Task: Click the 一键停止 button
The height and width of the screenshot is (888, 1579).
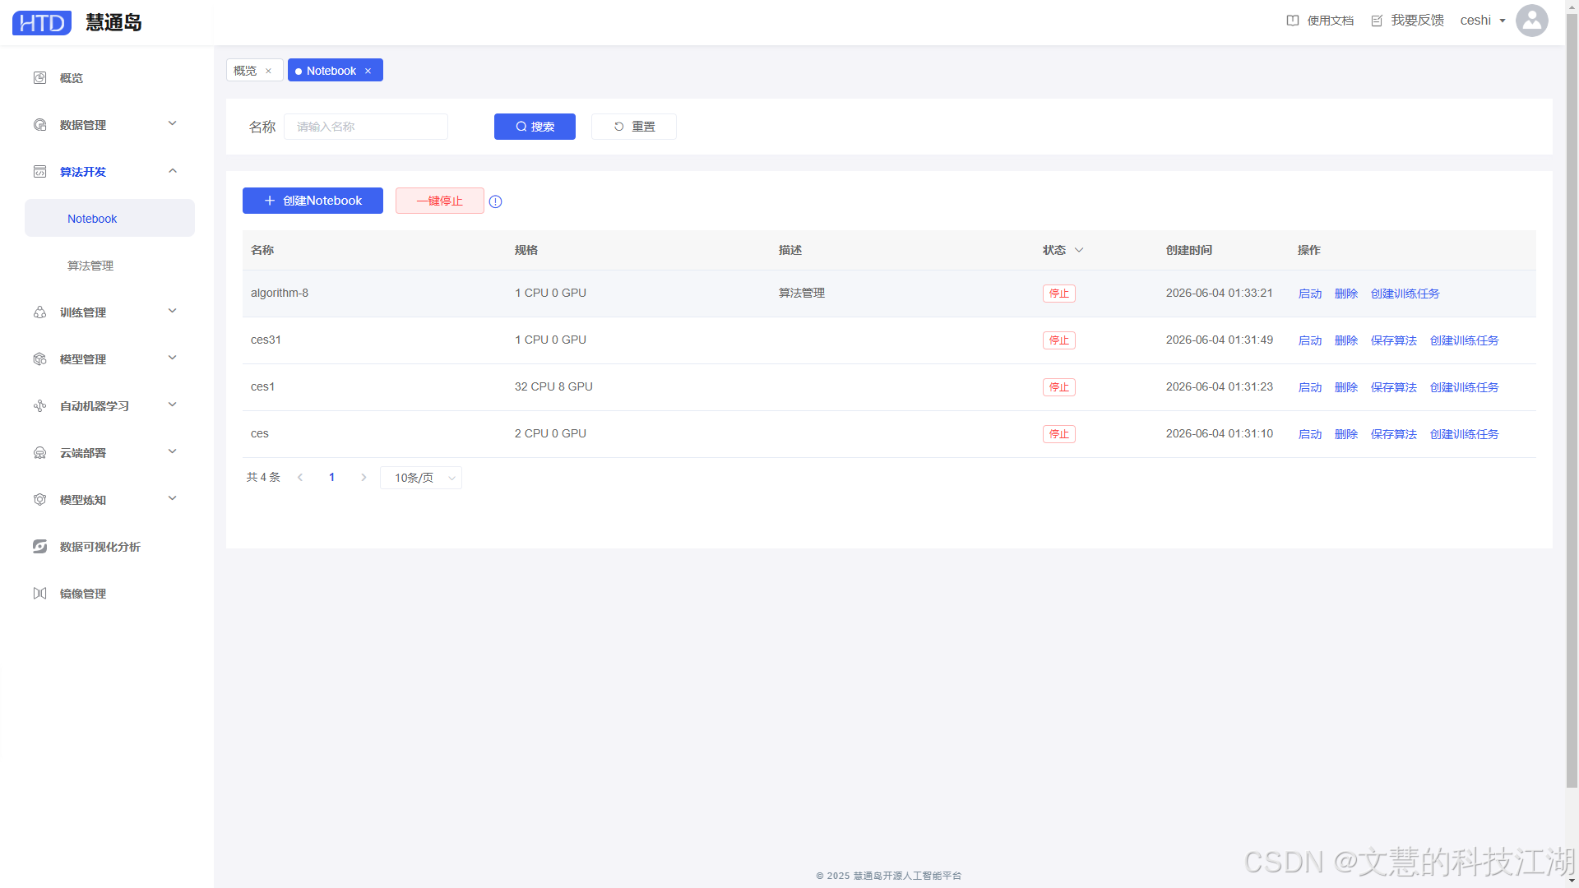Action: tap(440, 201)
